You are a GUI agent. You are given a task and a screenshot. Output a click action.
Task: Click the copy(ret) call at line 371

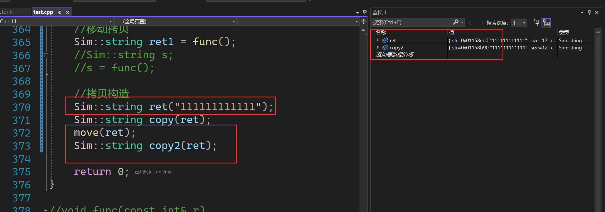coord(177,120)
